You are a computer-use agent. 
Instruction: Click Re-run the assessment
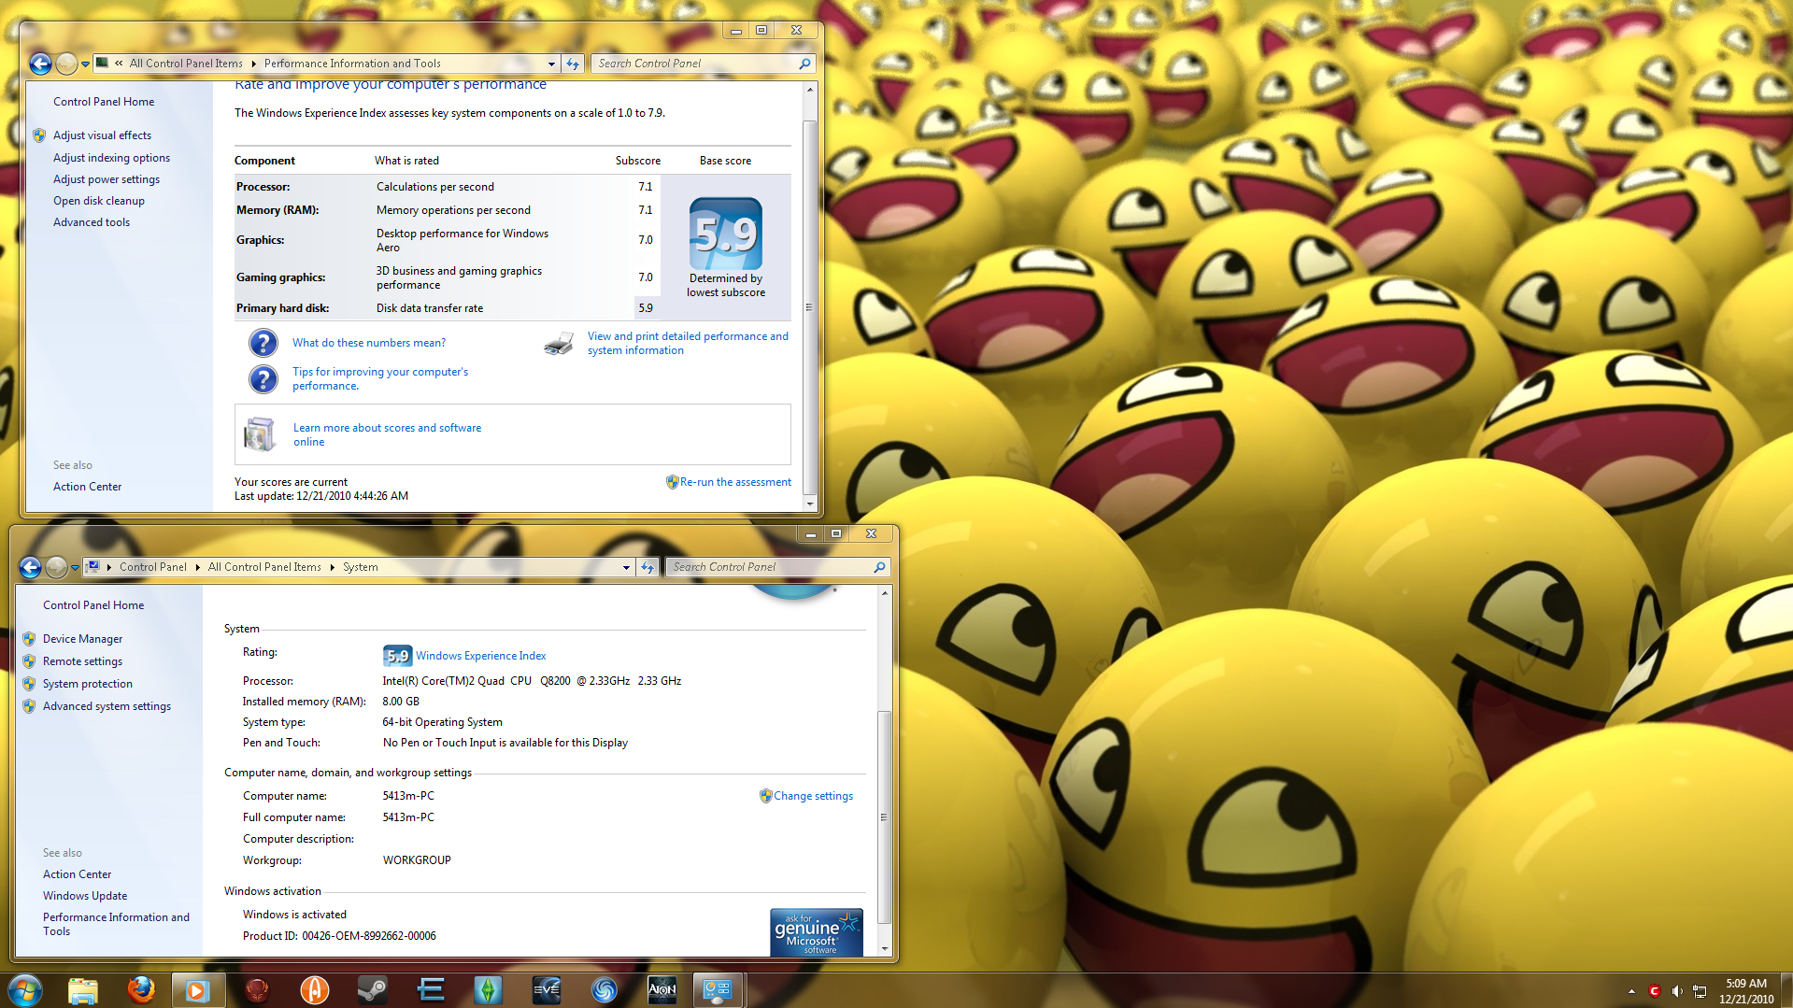point(735,482)
